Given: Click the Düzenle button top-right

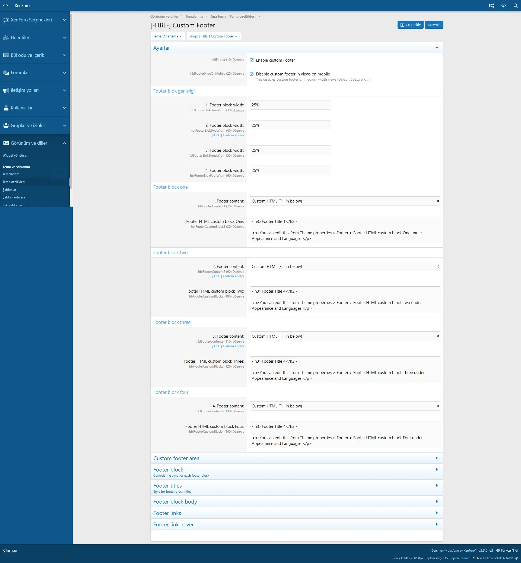Looking at the screenshot, I should pos(434,24).
